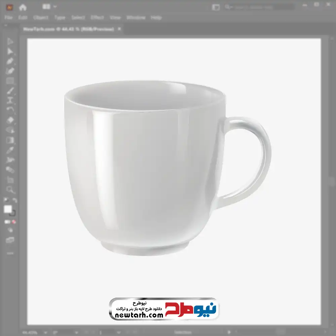Open the Effect menu
Screen dimensions: 336x336
[x=97, y=17]
